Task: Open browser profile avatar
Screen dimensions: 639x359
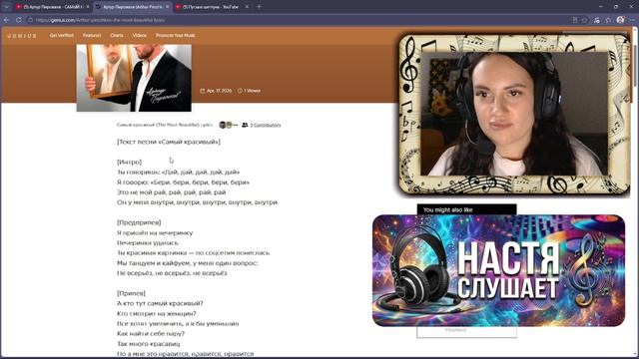Action: click(x=620, y=20)
